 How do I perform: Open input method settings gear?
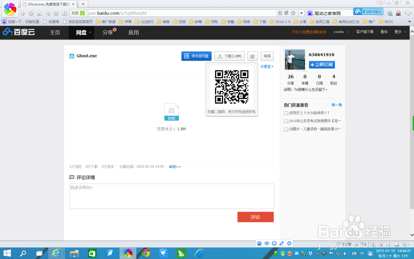pos(289,243)
